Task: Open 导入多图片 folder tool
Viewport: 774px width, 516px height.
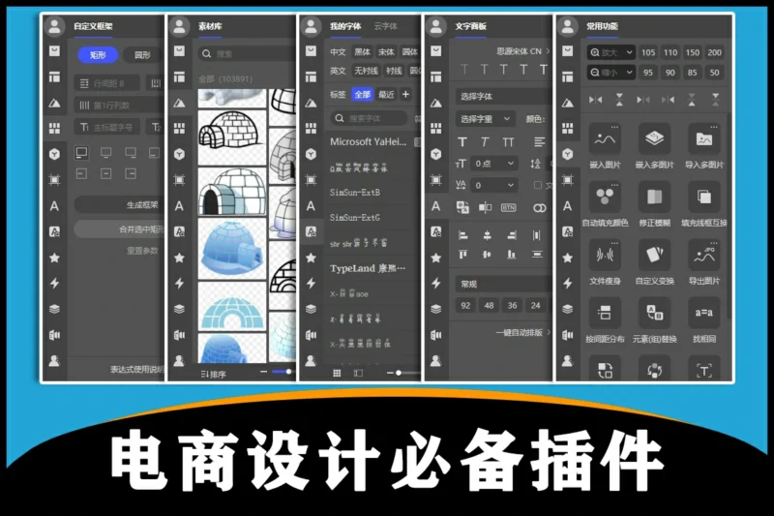Action: tap(704, 139)
